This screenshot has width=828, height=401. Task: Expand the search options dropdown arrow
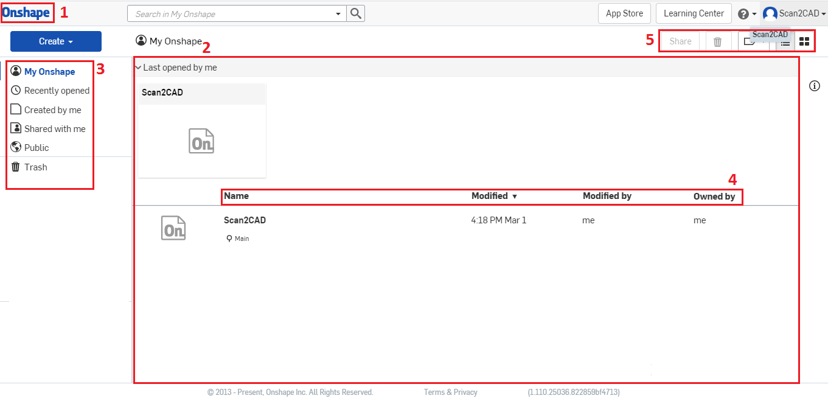tap(339, 13)
